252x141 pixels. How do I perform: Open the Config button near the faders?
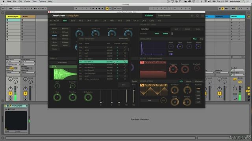point(134,81)
